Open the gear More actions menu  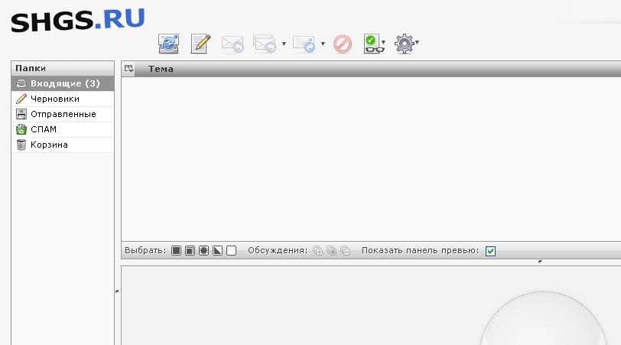406,44
